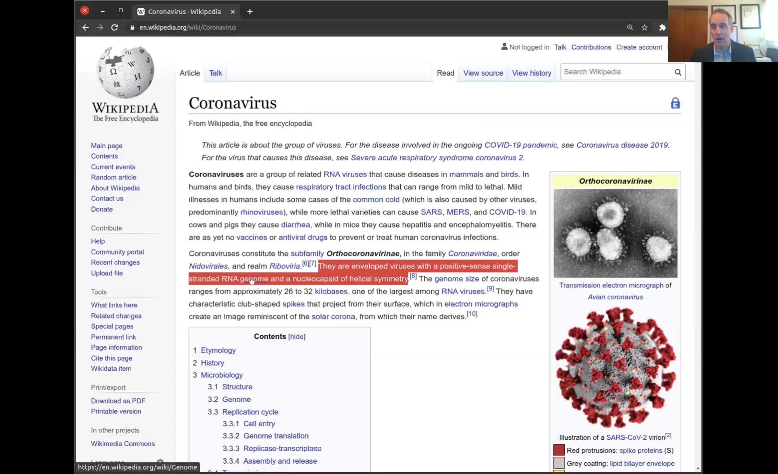Open the View source tab
Viewport: 778px width, 474px height.
click(x=483, y=73)
